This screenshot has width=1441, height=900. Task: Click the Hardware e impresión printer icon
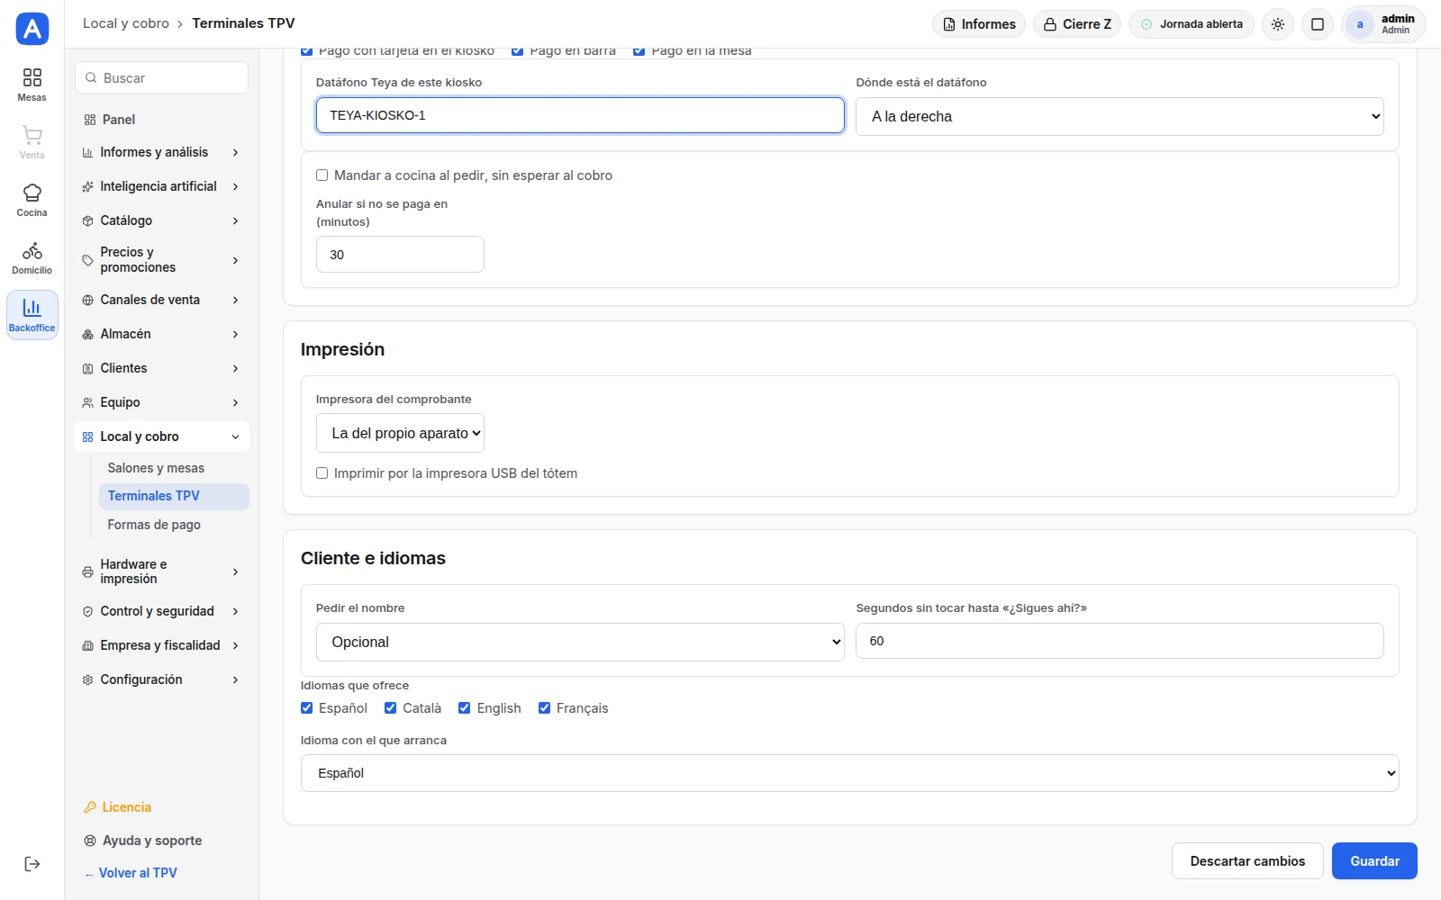[x=87, y=571]
